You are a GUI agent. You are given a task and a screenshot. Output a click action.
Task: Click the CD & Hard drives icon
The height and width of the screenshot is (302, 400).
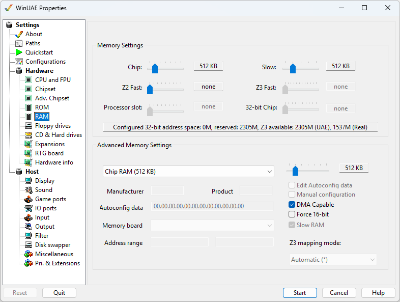pos(28,135)
